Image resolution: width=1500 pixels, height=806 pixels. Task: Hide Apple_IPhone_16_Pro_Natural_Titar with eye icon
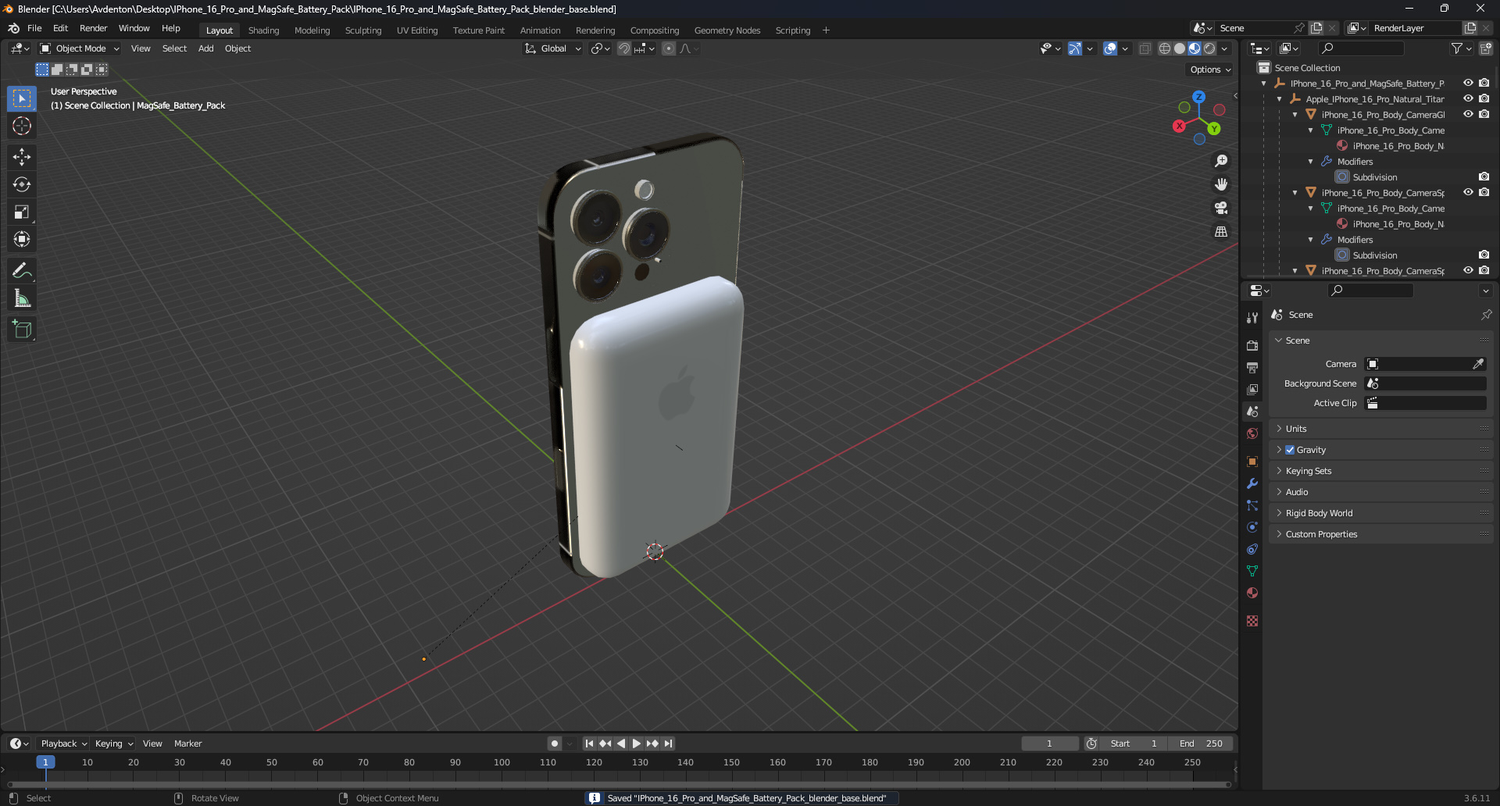[1468, 98]
